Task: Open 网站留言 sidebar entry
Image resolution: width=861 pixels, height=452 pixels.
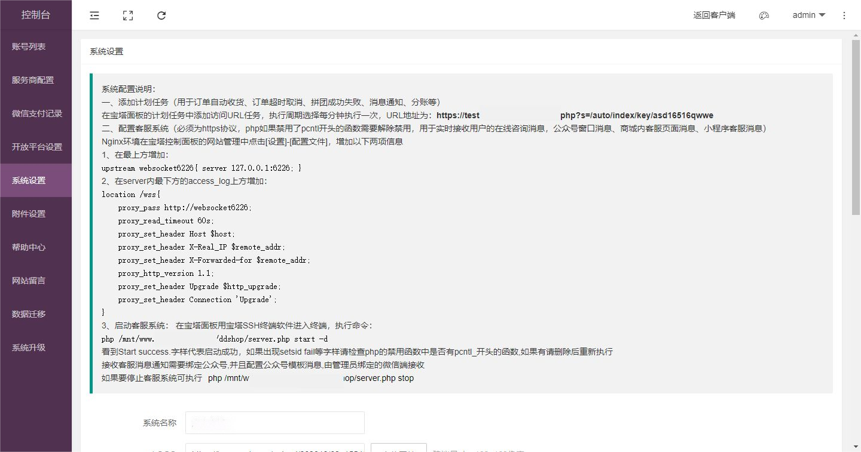Action: coord(29,281)
